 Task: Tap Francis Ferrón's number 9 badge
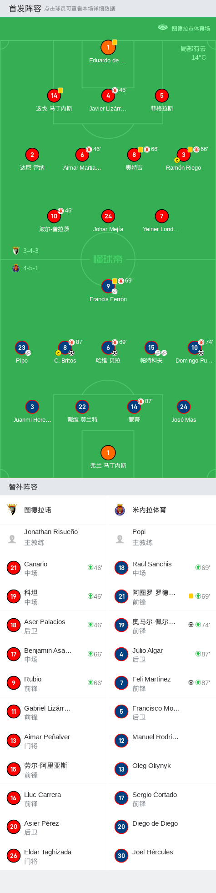(108, 286)
